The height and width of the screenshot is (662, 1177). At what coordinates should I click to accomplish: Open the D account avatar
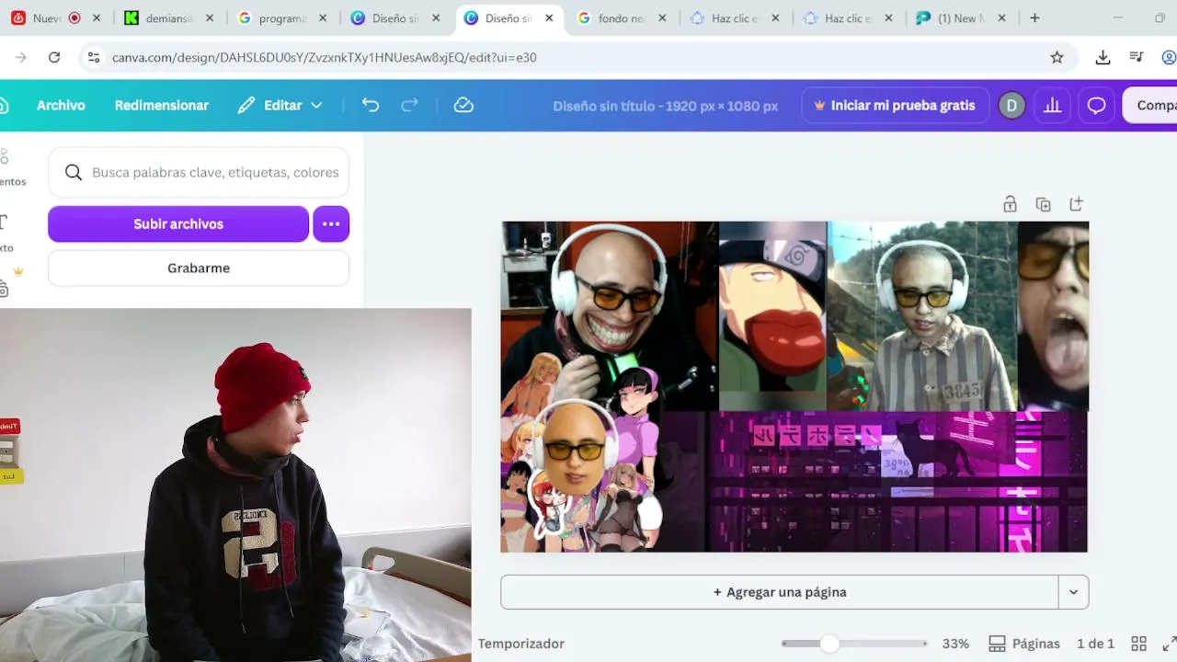pos(1011,106)
